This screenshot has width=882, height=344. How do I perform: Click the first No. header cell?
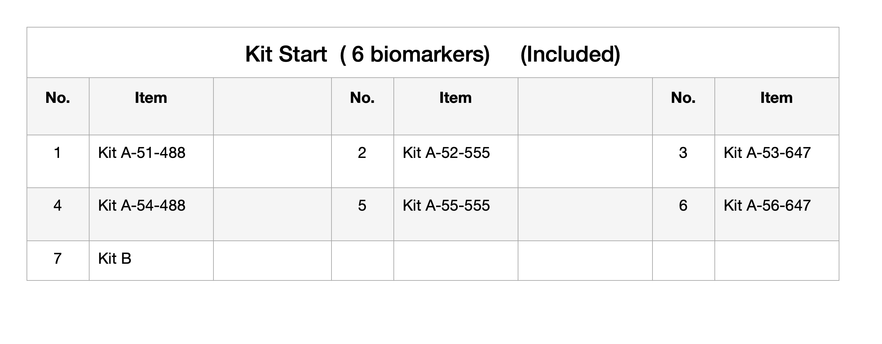(58, 106)
